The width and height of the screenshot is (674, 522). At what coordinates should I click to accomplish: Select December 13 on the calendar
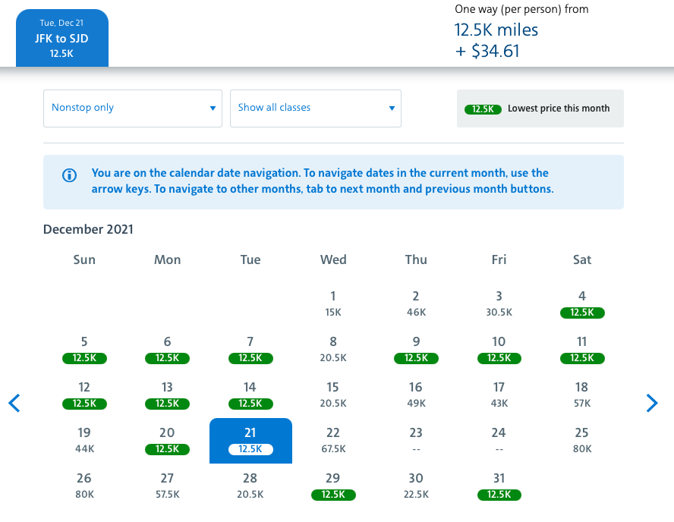click(167, 395)
